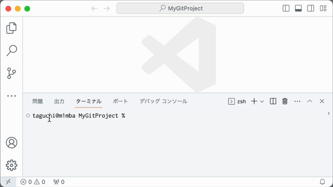Image resolution: width=333 pixels, height=187 pixels.
Task: Click errors and warnings count in status bar
Action: (x=33, y=182)
